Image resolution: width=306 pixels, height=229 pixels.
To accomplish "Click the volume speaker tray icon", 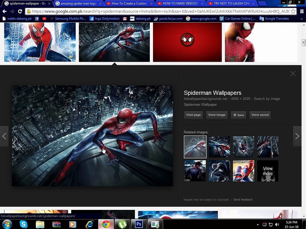I will (x=277, y=225).
